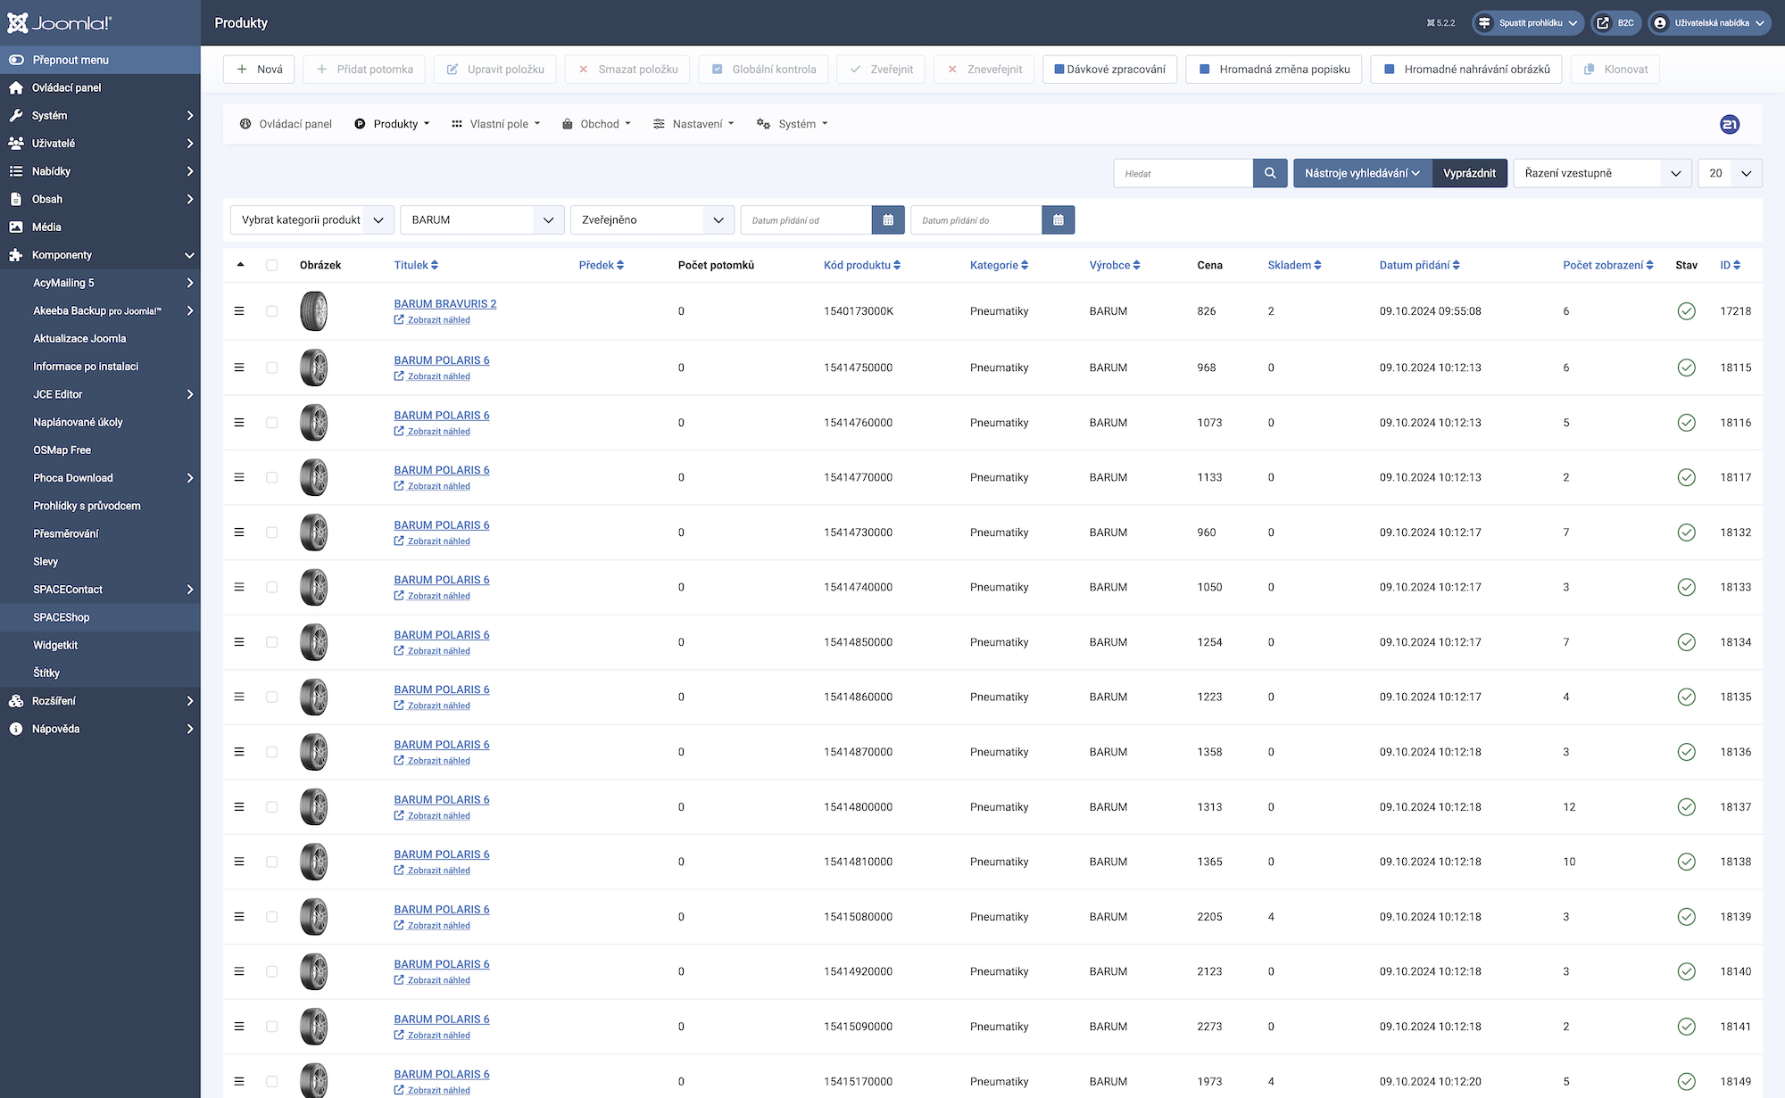Select checkbox for product ID 18139
Image resolution: width=1785 pixels, height=1098 pixels.
272,917
